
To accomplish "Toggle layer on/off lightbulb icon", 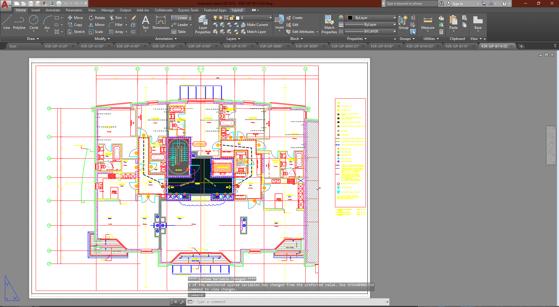I will pos(215,18).
